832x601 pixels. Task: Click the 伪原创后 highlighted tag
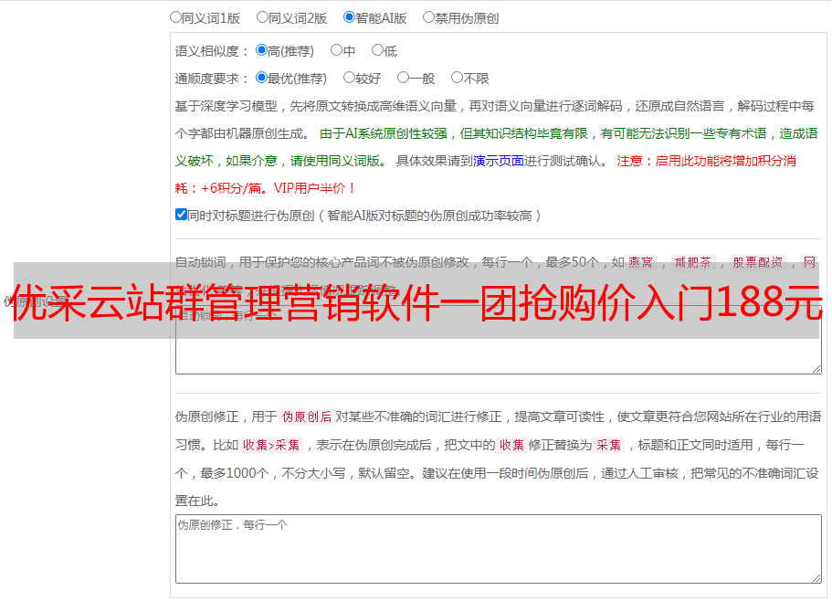click(x=307, y=416)
